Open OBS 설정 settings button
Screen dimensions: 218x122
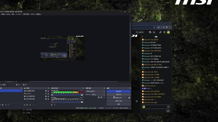119,104
